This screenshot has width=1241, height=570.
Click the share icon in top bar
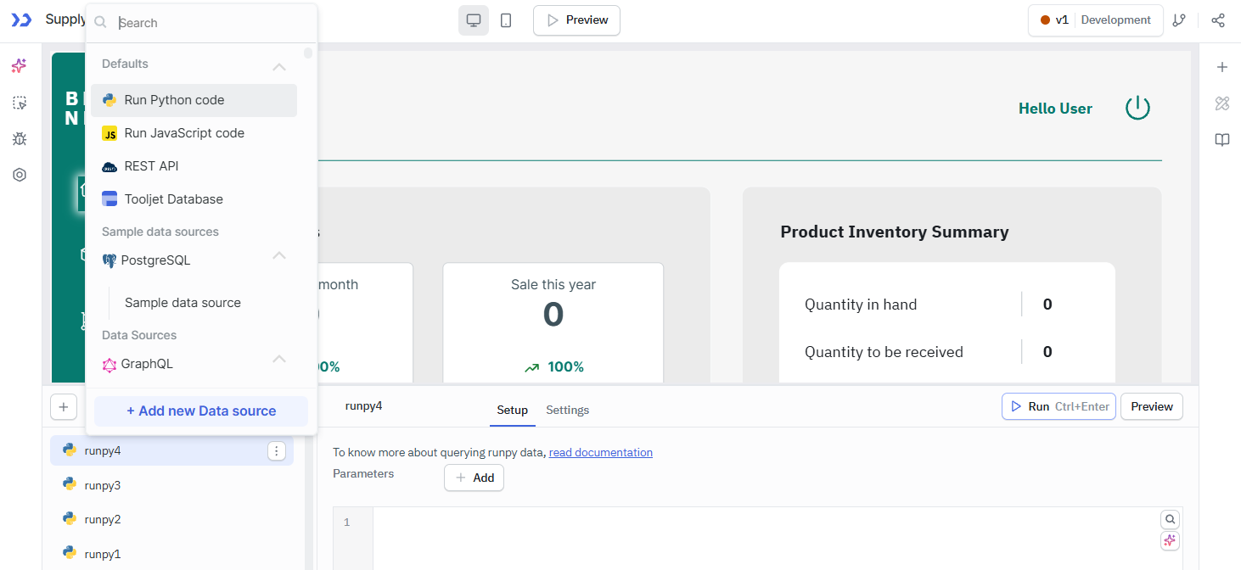point(1218,20)
